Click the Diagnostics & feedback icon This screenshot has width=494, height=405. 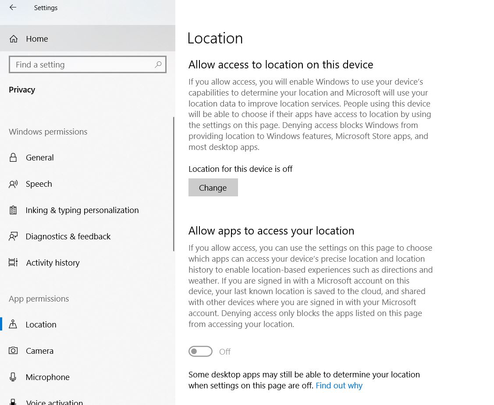[x=13, y=237]
